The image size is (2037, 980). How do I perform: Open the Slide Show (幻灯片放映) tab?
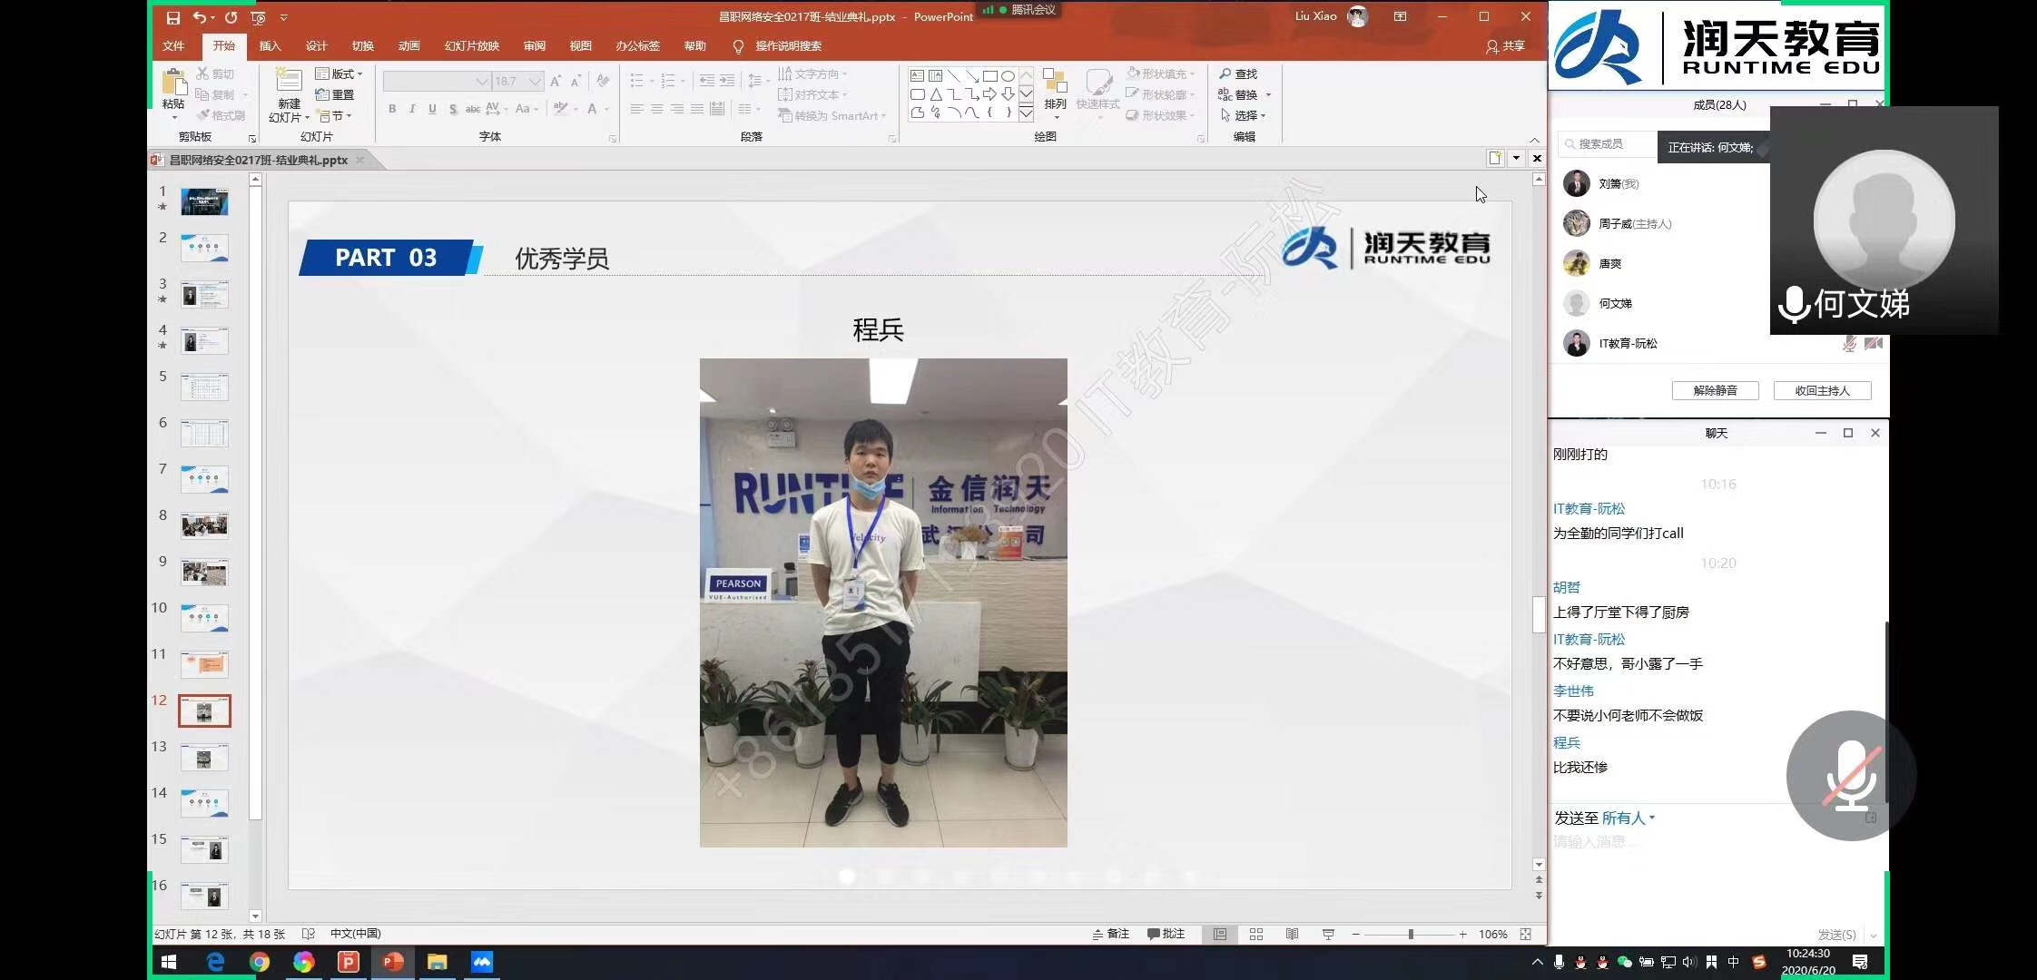[471, 46]
